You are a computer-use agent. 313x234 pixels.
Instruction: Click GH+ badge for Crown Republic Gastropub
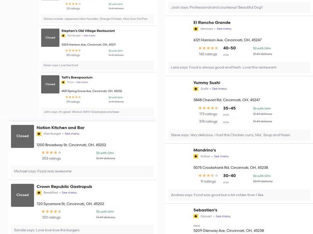pyautogui.click(x=39, y=193)
